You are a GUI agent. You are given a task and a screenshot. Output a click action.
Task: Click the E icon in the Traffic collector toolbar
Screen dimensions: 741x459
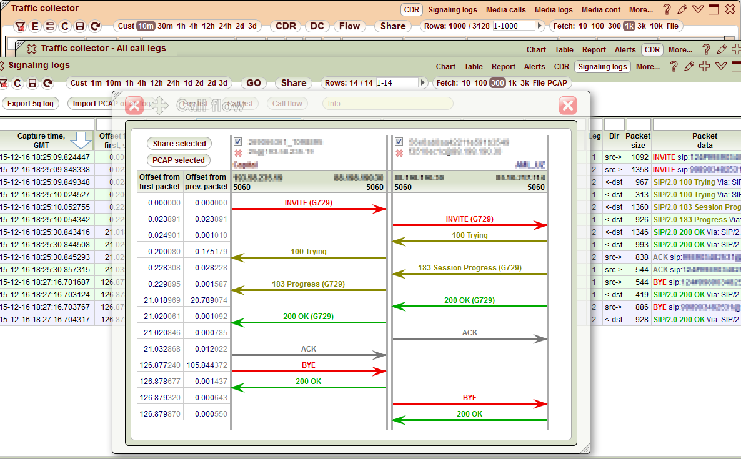[x=35, y=26]
